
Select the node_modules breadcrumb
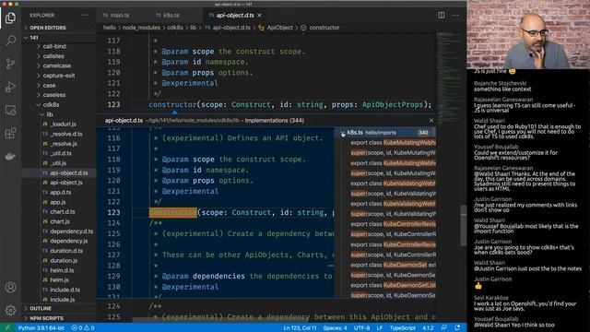point(141,28)
